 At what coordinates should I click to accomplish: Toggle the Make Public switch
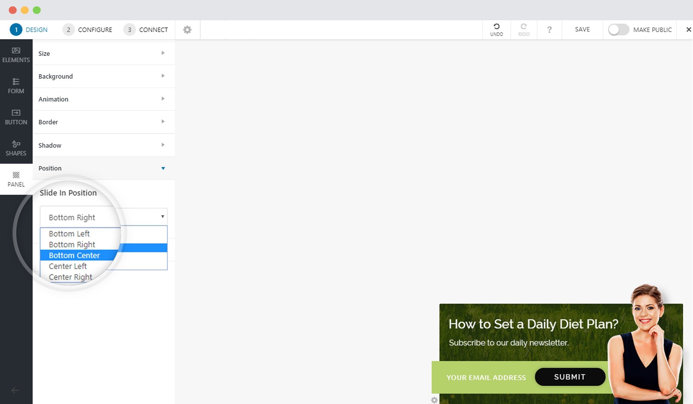pyautogui.click(x=618, y=30)
